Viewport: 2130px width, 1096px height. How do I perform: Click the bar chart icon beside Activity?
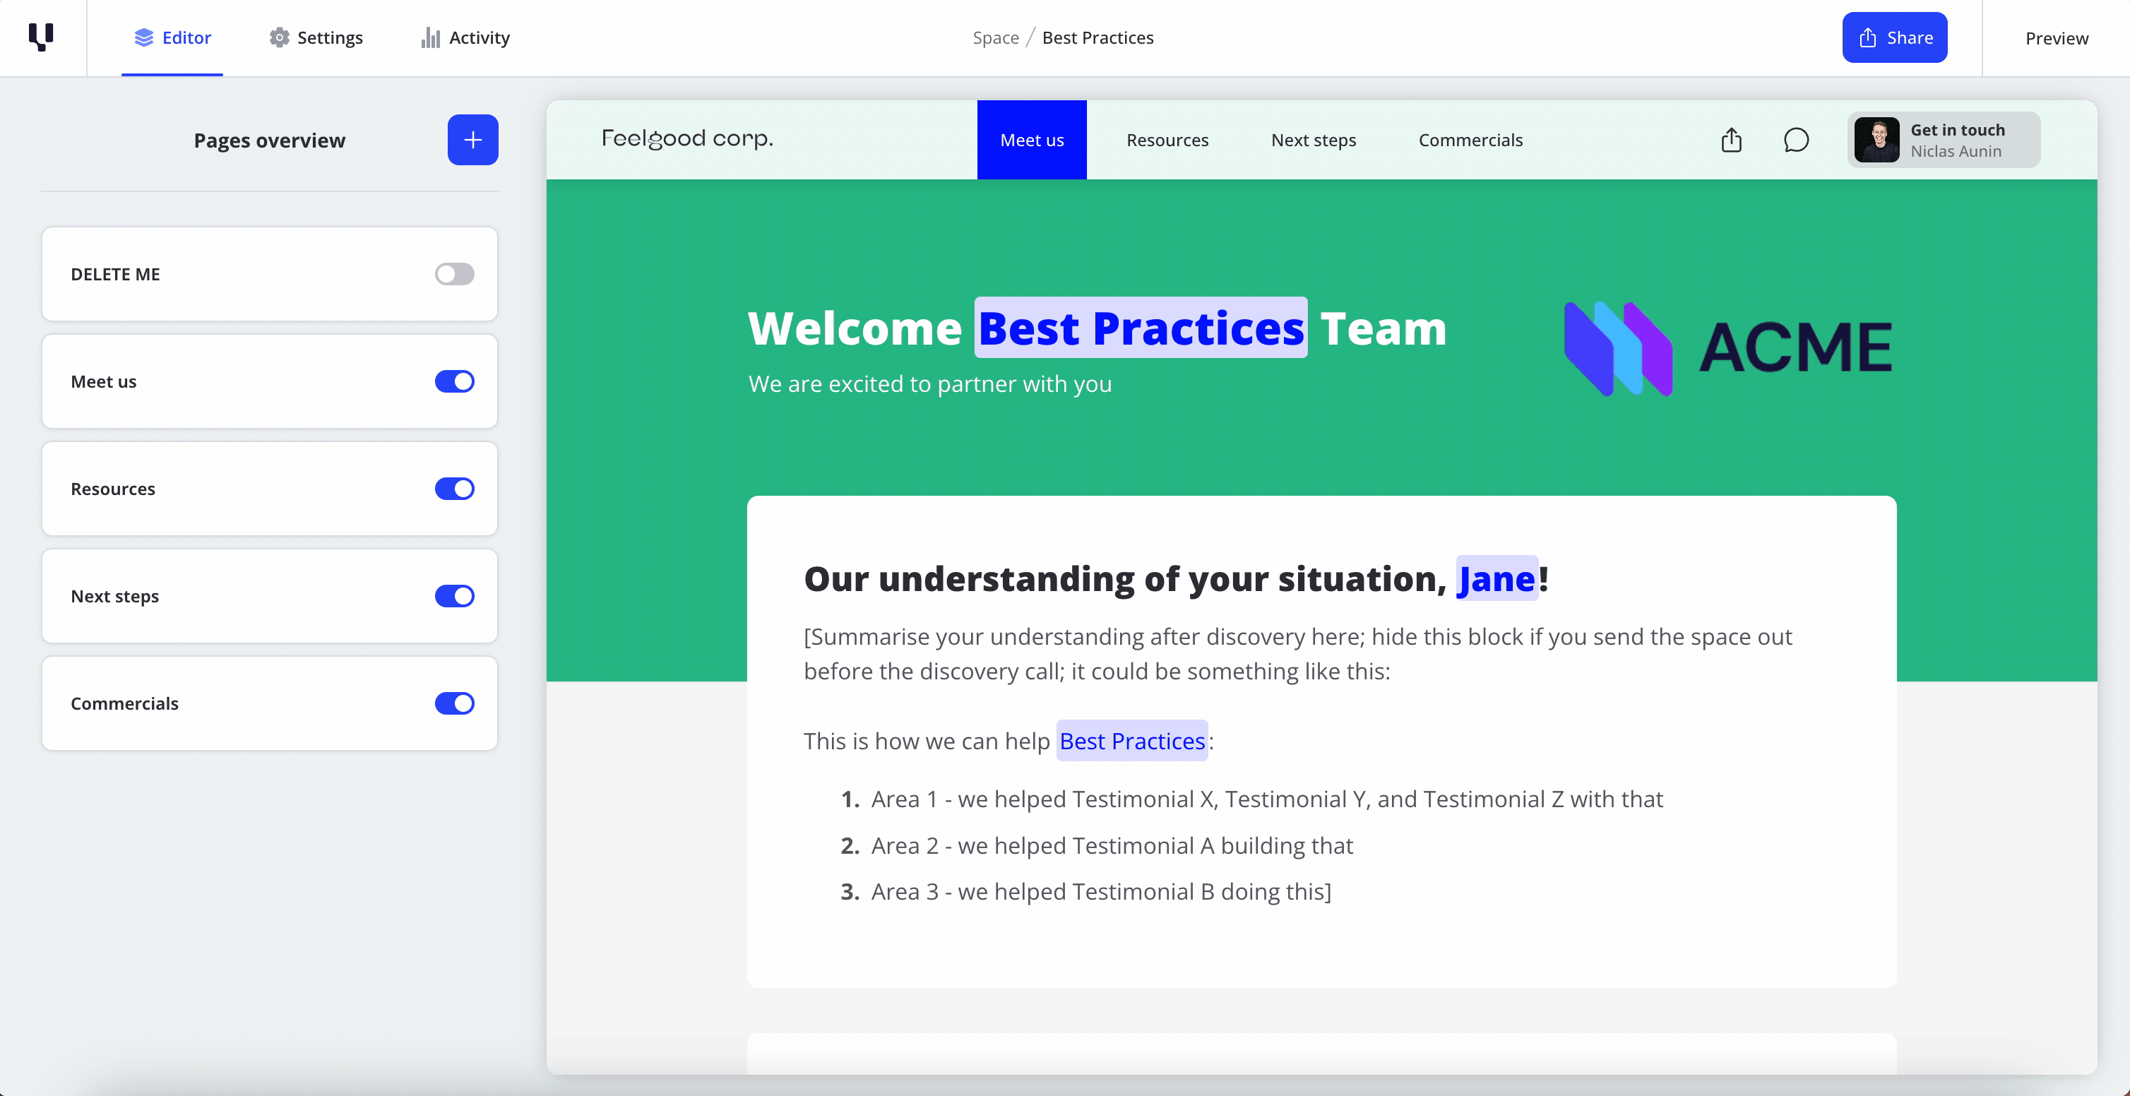tap(430, 38)
